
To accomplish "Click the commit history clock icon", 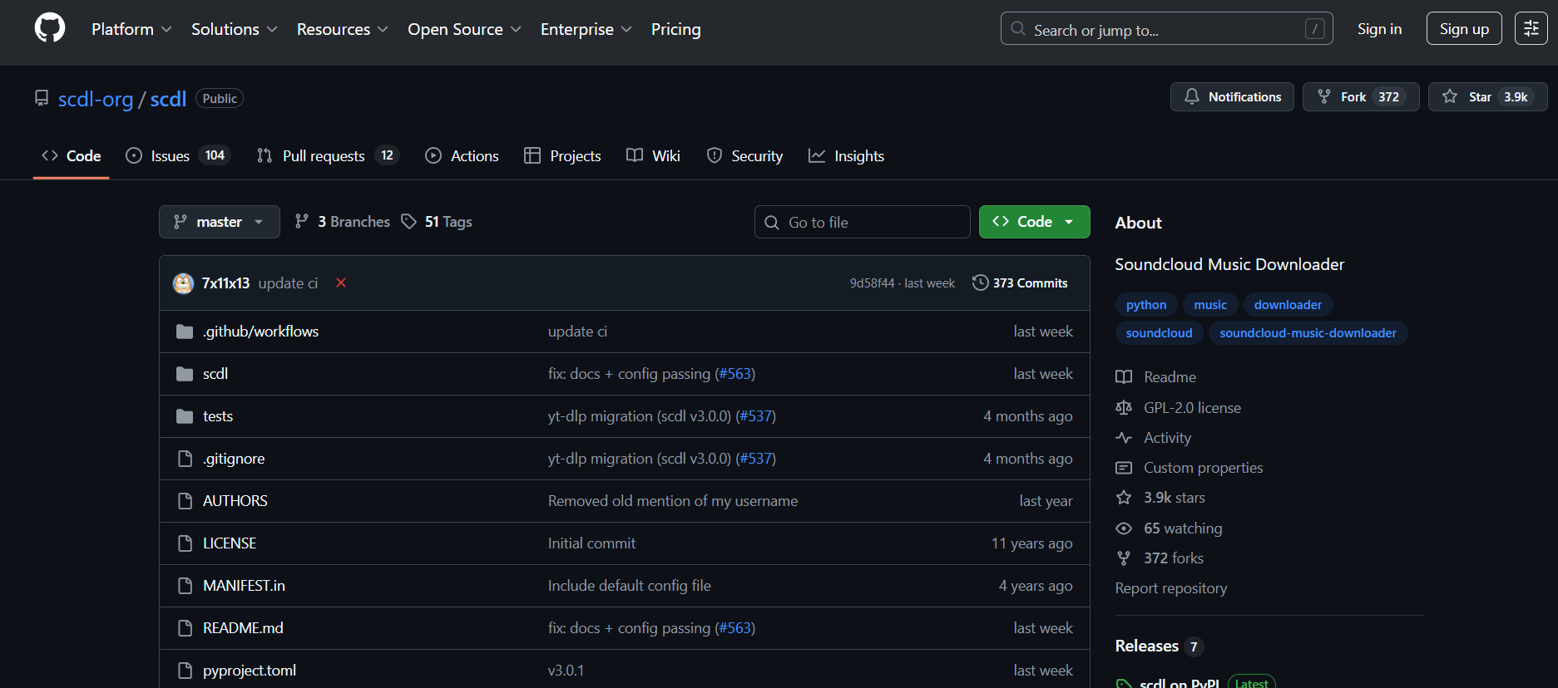I will tap(980, 283).
